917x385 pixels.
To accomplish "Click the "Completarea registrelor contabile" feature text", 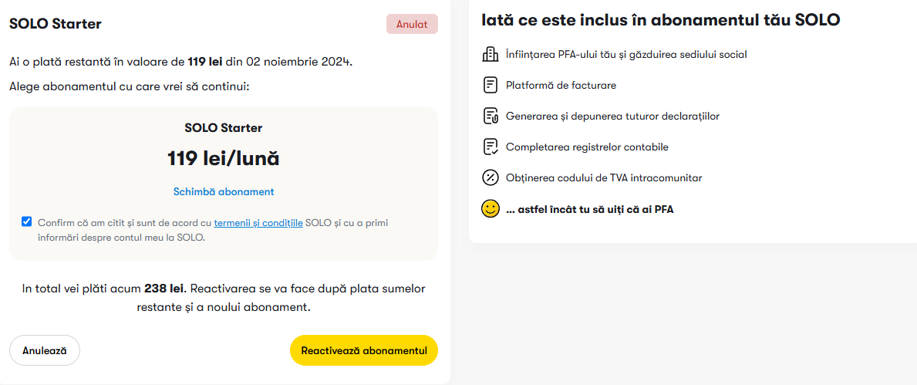I will (587, 147).
